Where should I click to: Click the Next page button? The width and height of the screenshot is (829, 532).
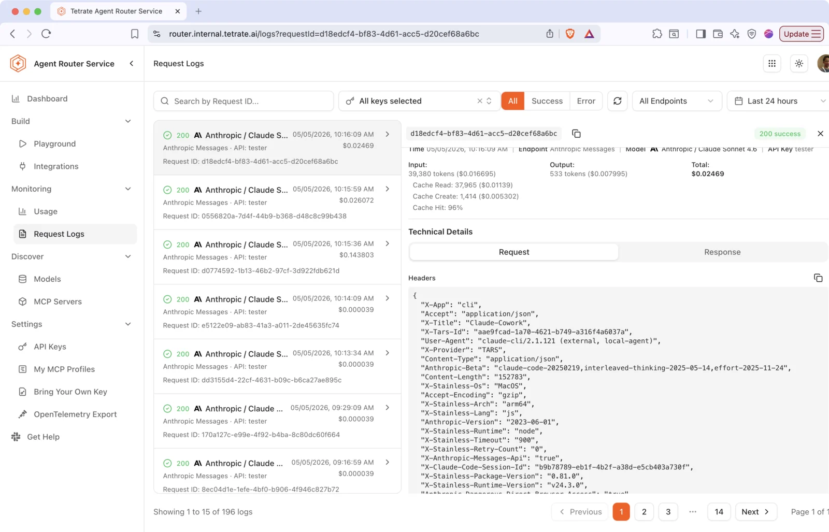(x=756, y=512)
